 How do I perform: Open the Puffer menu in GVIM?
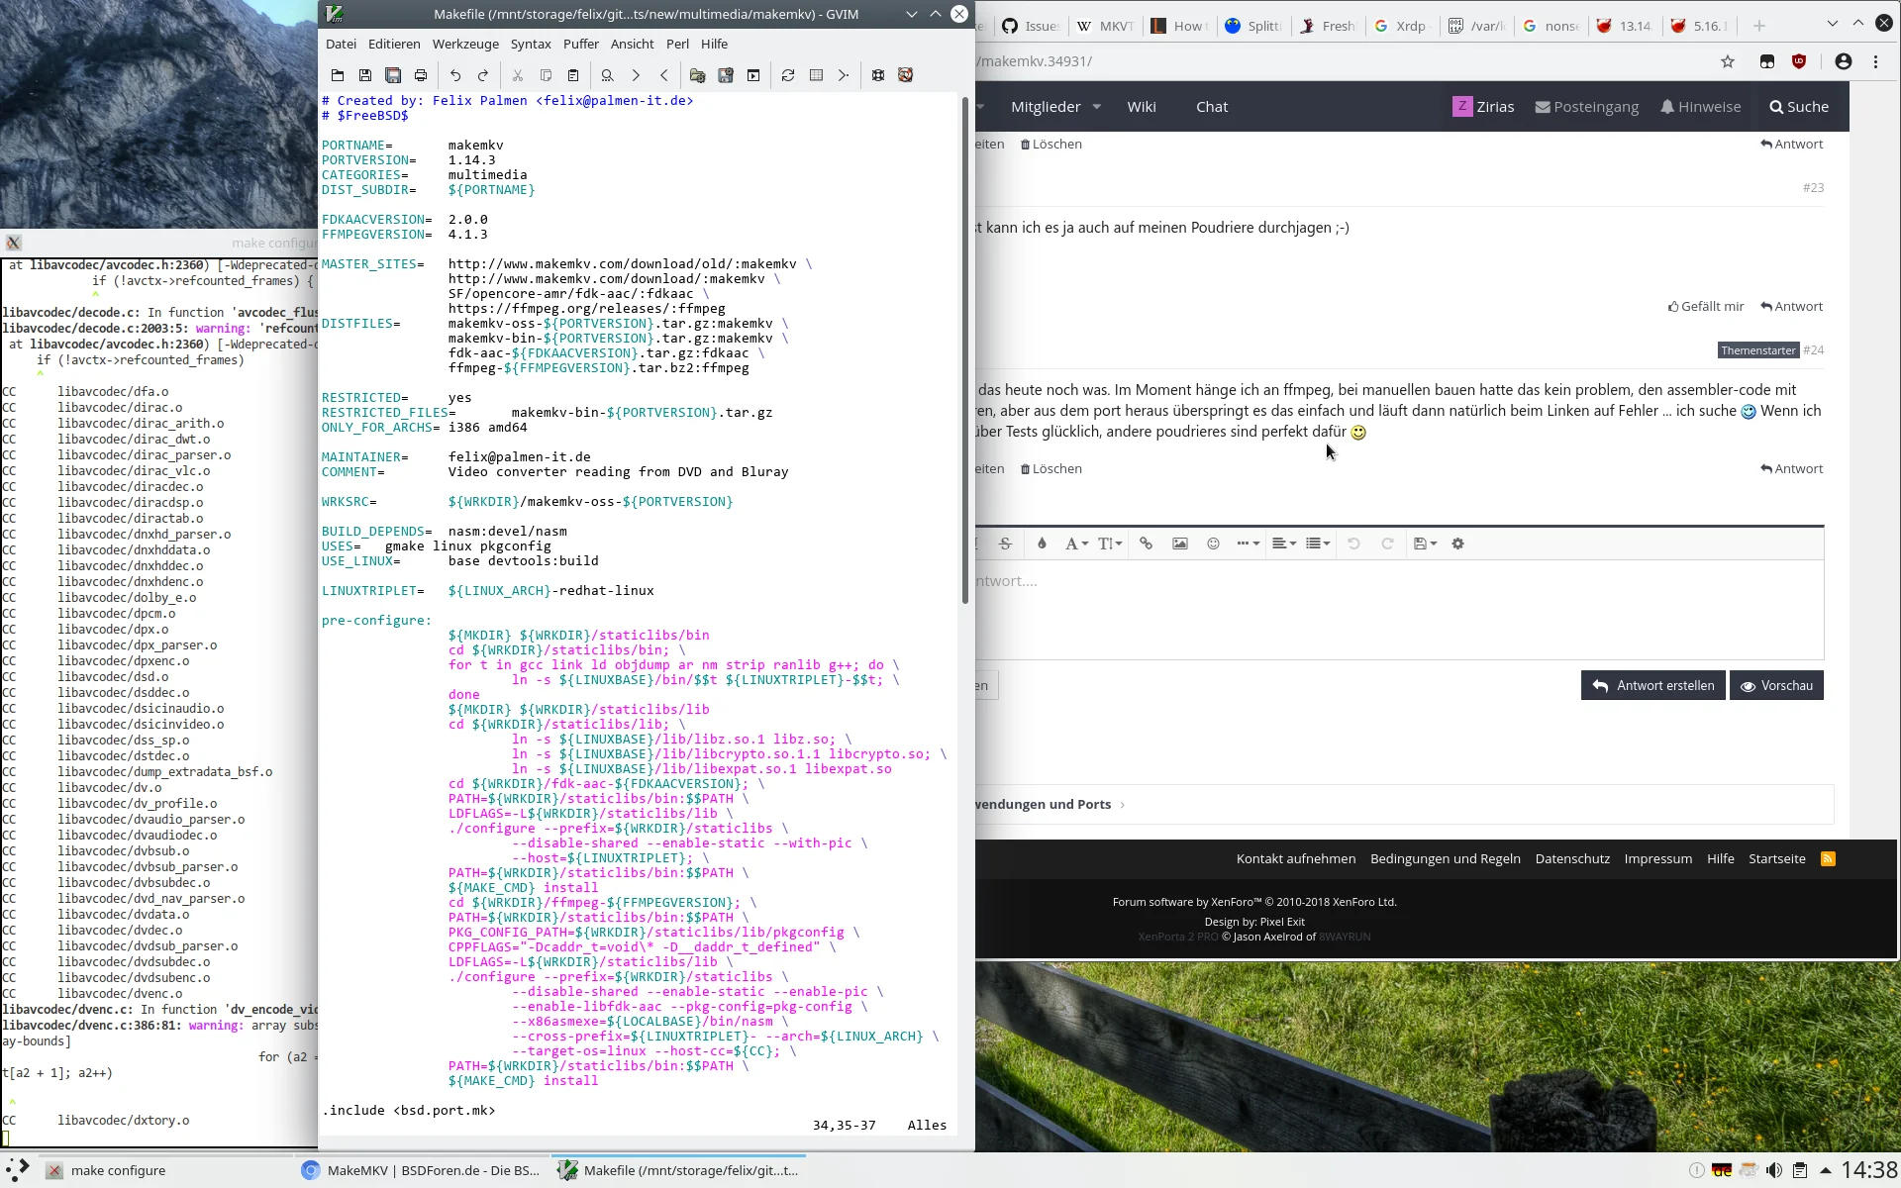coord(581,44)
